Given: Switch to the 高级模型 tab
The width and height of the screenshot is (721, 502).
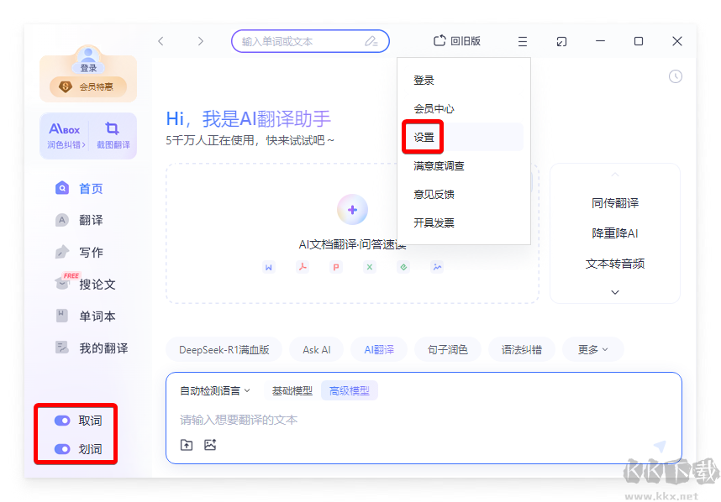Looking at the screenshot, I should click(349, 390).
